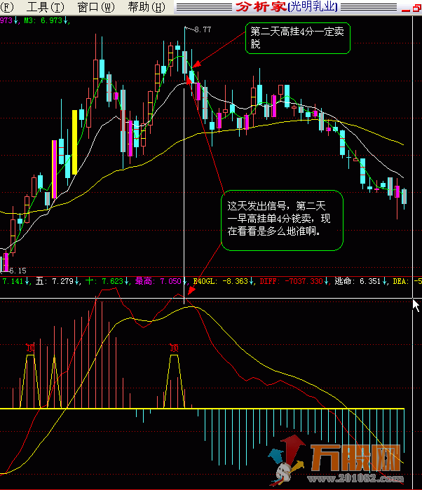Select the DIFF: -7037.330 indicator value
The image size is (422, 490).
point(294,281)
